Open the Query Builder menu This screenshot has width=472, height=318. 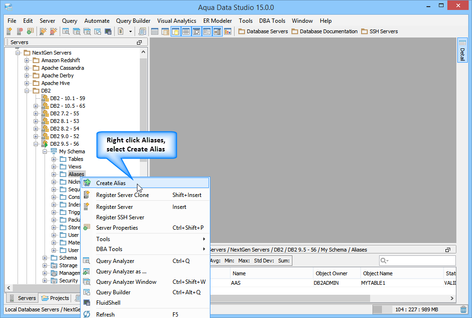[133, 21]
